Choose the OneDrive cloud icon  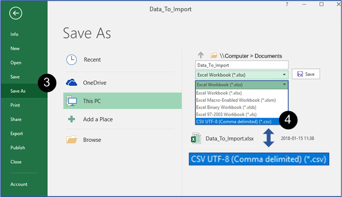pos(72,83)
